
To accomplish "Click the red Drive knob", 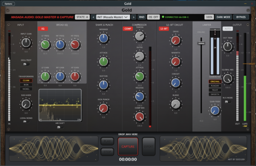I will pos(176,40).
